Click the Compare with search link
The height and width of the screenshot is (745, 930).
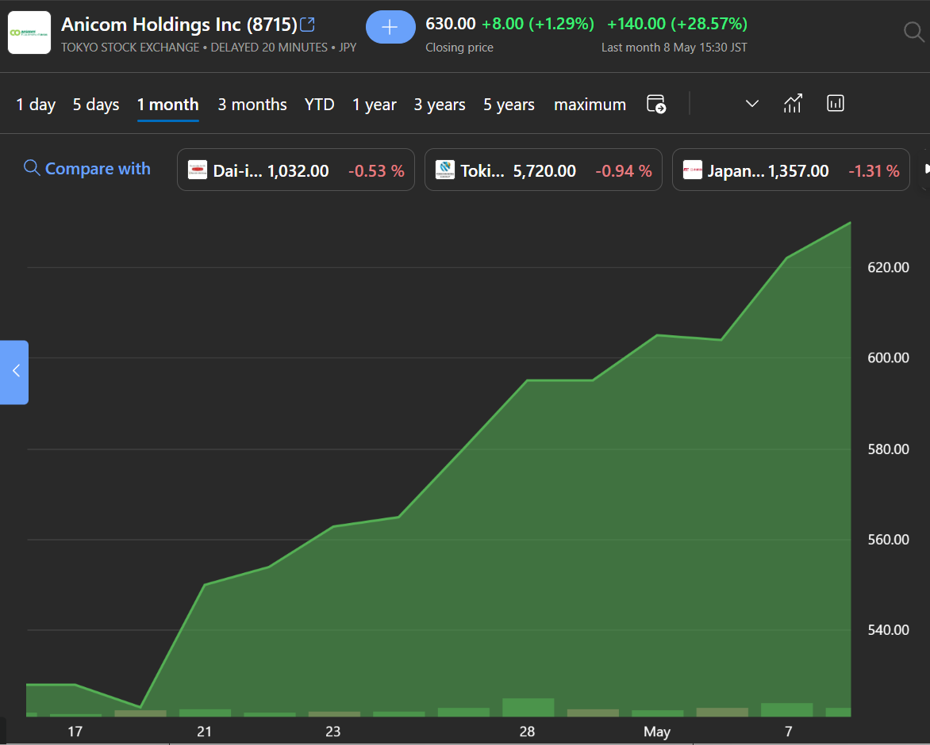86,169
